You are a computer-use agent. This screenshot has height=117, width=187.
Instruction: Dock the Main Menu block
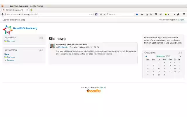[x=42, y=38]
